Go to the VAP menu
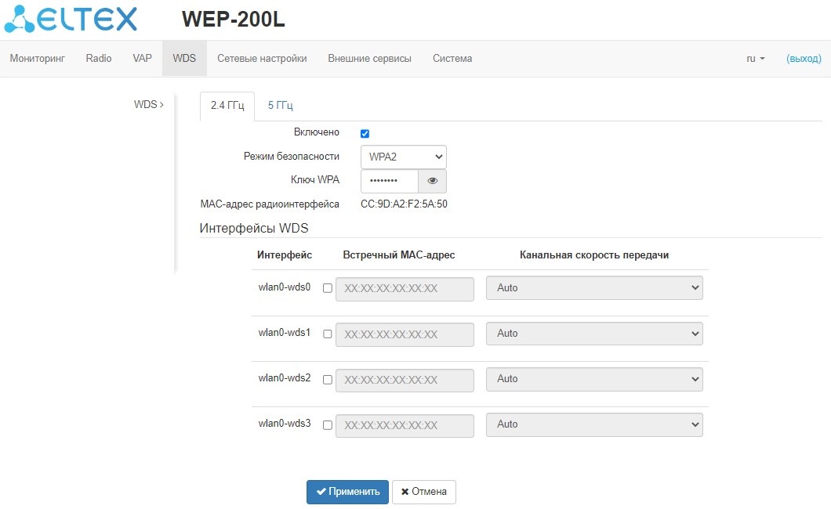 tap(142, 59)
